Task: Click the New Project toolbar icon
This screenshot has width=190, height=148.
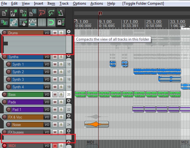Action: pos(4,13)
